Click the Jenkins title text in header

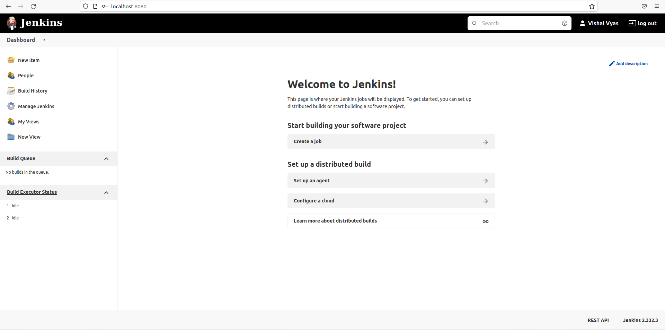coord(41,23)
